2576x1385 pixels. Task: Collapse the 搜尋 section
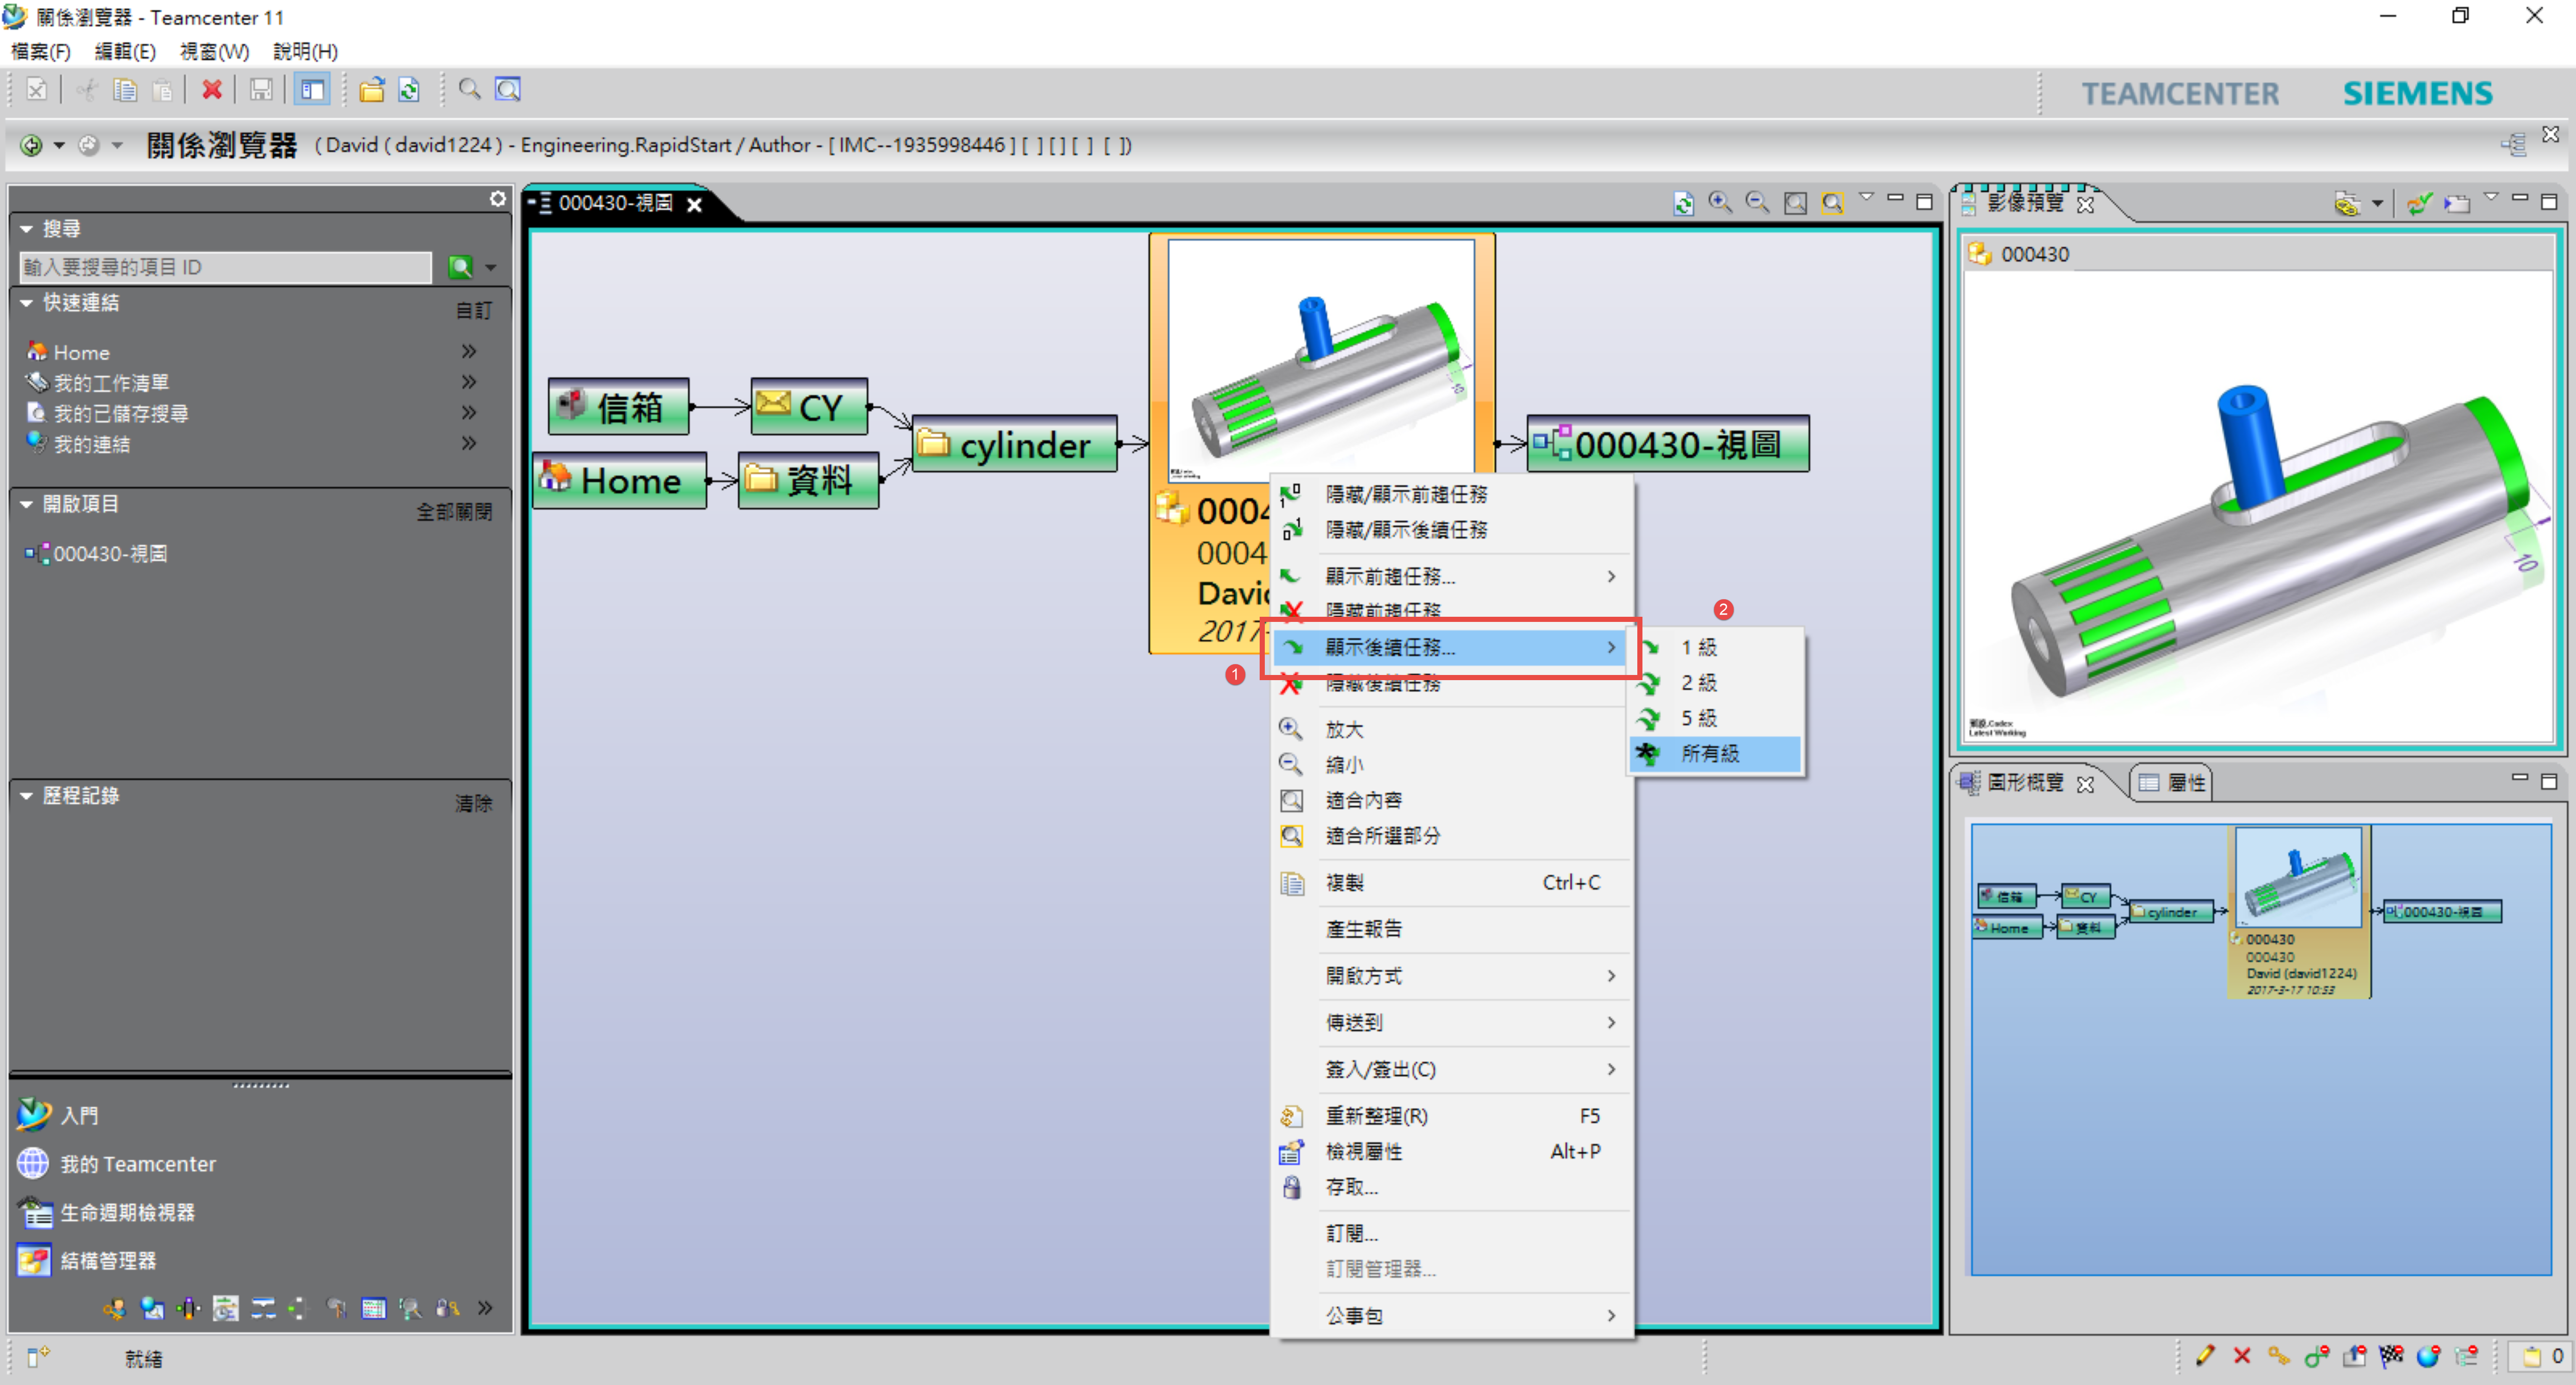coord(26,229)
